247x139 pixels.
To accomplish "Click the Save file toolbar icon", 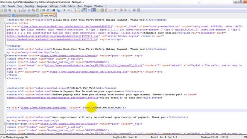I will [5, 10].
